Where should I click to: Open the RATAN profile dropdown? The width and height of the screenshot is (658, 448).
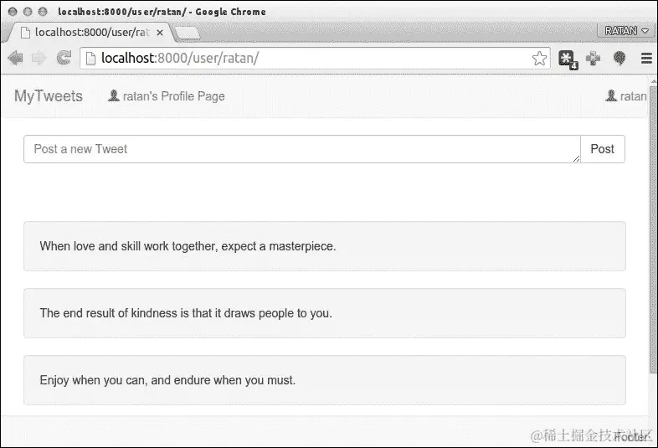(626, 31)
